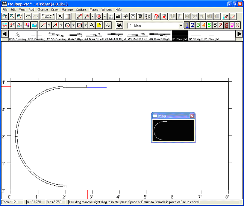Select the straight line draw tool

(43, 25)
